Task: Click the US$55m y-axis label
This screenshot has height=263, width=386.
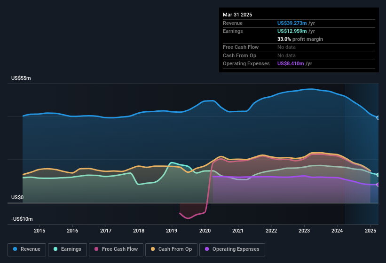Action: (x=21, y=78)
